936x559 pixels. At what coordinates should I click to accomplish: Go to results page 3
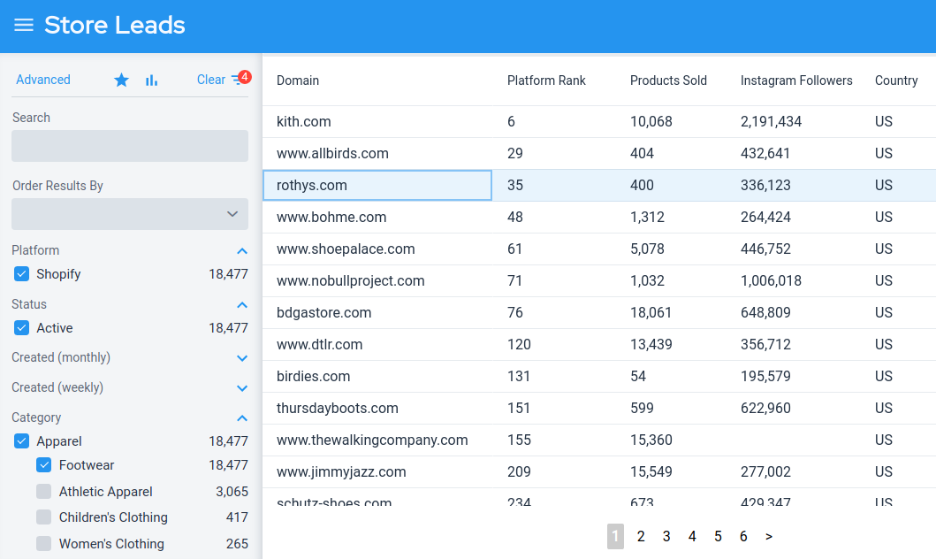[x=666, y=536]
